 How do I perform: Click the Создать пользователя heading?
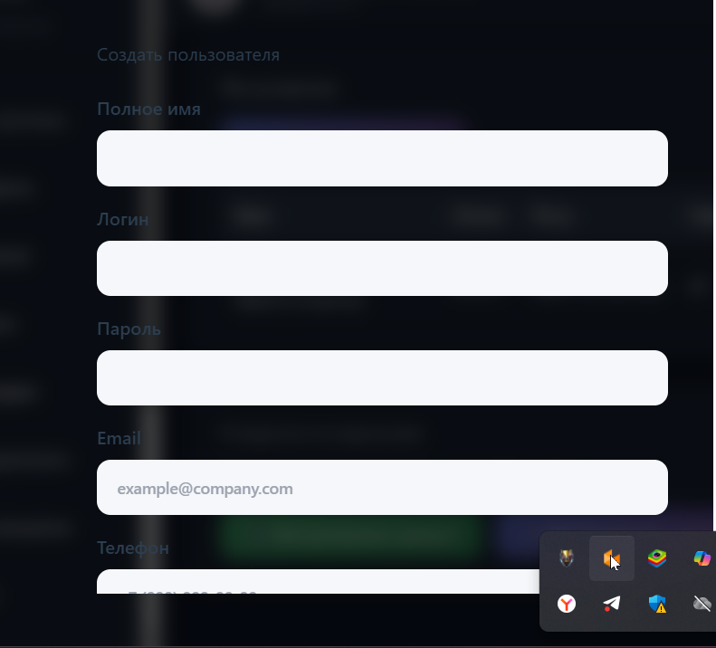(188, 55)
